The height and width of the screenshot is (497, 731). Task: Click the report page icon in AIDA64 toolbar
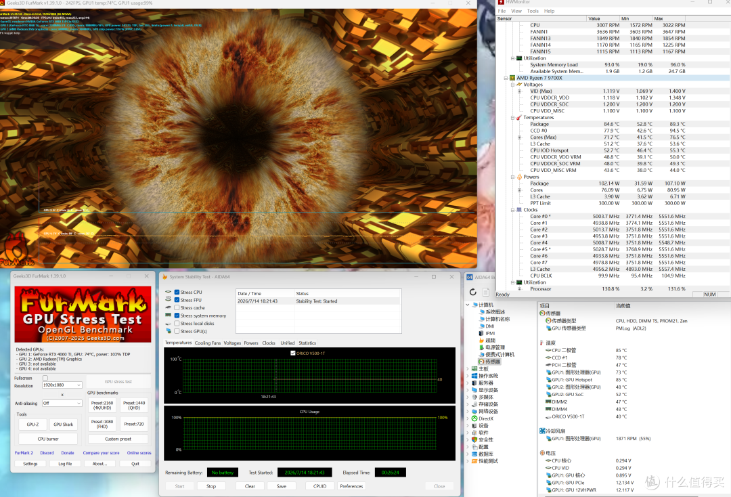click(486, 292)
